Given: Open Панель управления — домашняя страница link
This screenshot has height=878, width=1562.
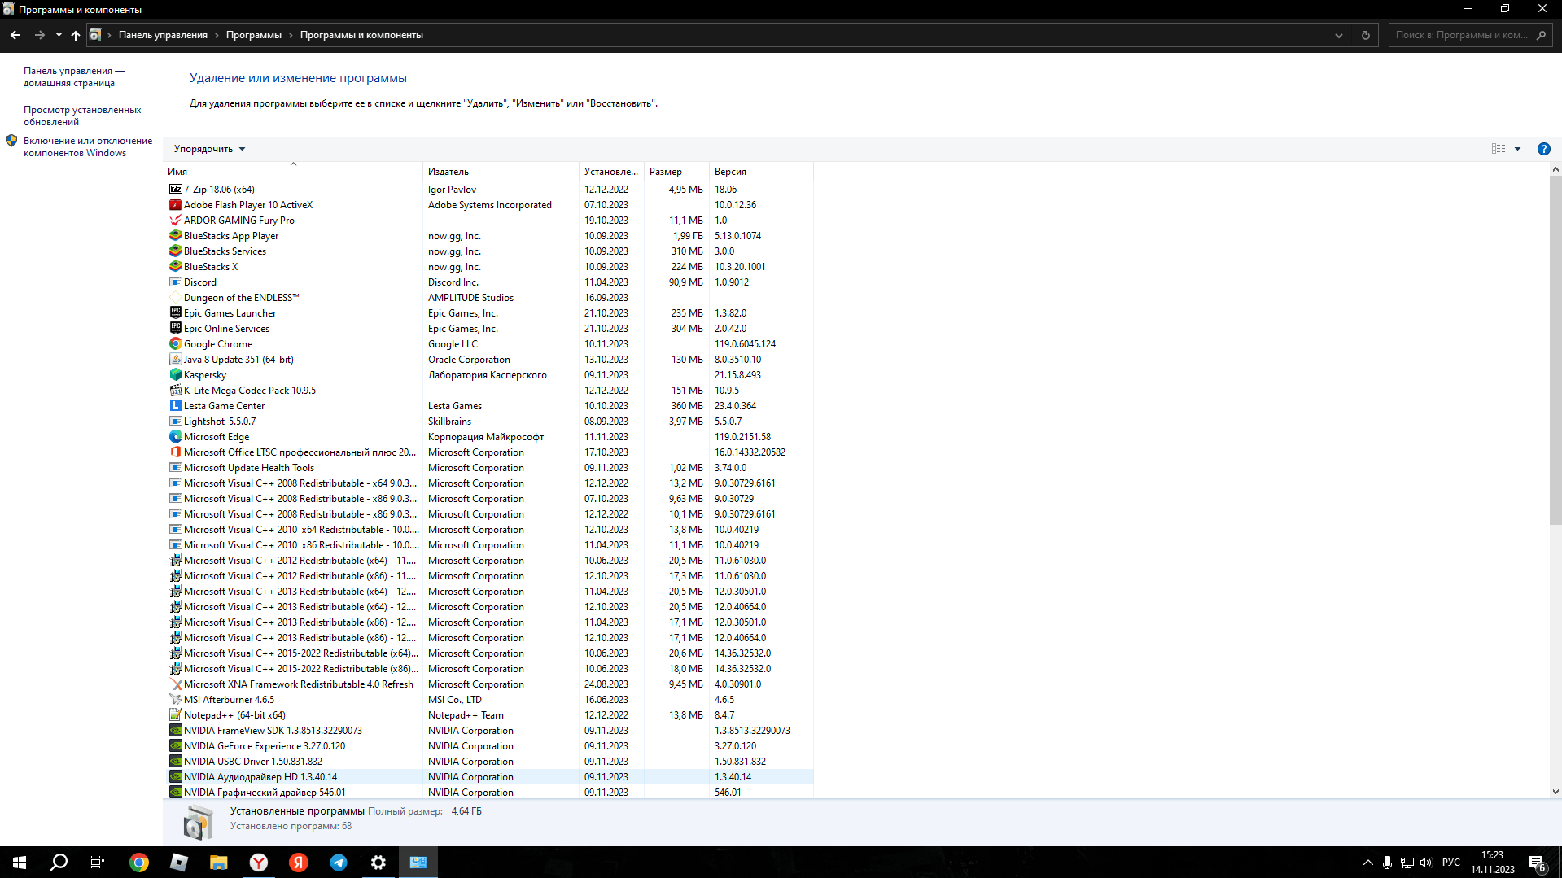Looking at the screenshot, I should point(73,77).
